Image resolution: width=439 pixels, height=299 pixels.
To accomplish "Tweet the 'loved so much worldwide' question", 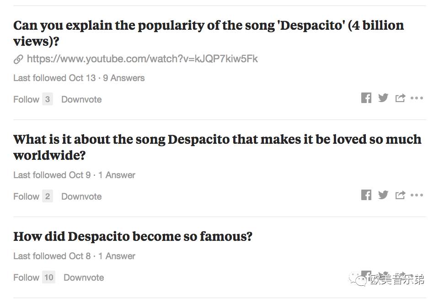I will (x=383, y=195).
